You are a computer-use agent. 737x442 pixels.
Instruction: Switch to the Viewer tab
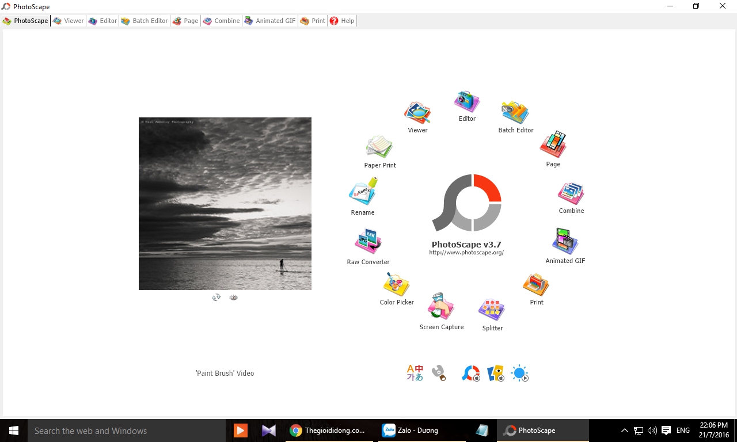pos(69,21)
